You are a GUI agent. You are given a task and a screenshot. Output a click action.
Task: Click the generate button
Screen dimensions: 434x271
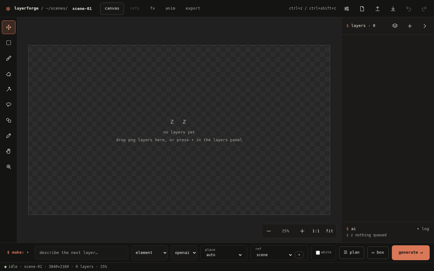411,253
